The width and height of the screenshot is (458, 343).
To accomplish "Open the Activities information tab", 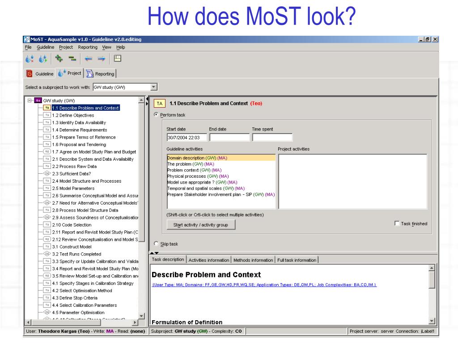I will 209,260.
